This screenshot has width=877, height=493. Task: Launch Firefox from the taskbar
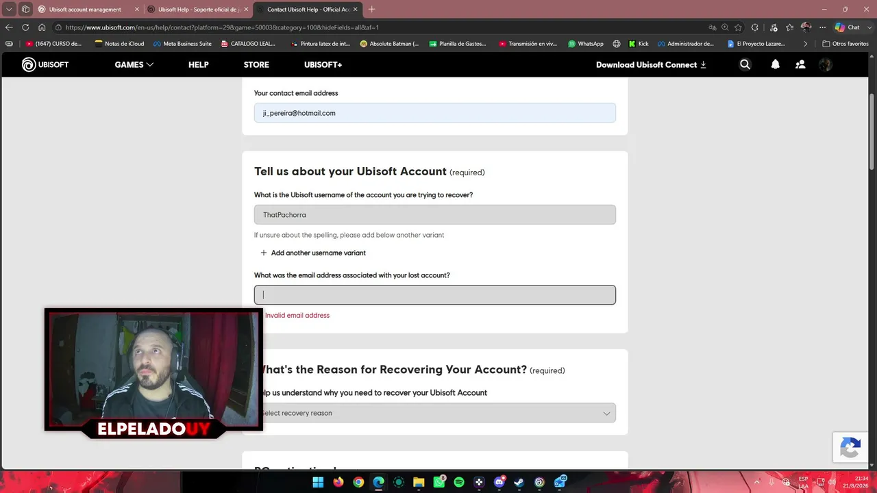coord(338,482)
